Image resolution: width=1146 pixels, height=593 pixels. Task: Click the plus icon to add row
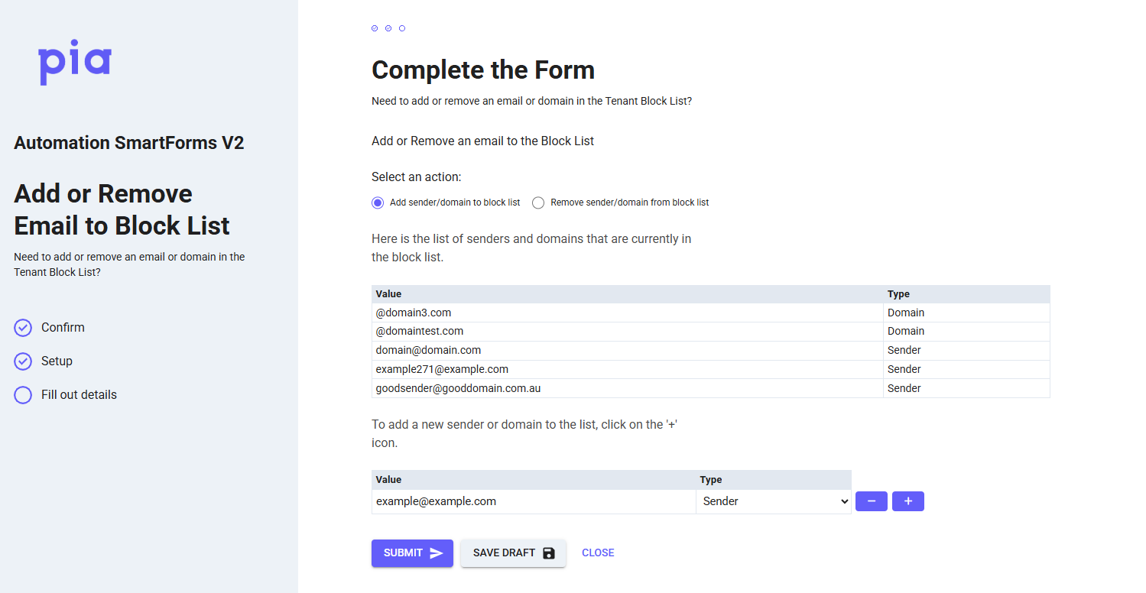[x=907, y=501]
